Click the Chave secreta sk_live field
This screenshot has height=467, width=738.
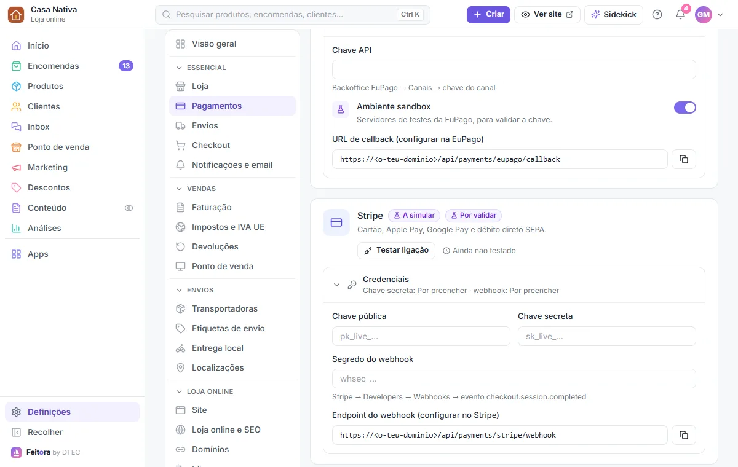click(x=607, y=336)
